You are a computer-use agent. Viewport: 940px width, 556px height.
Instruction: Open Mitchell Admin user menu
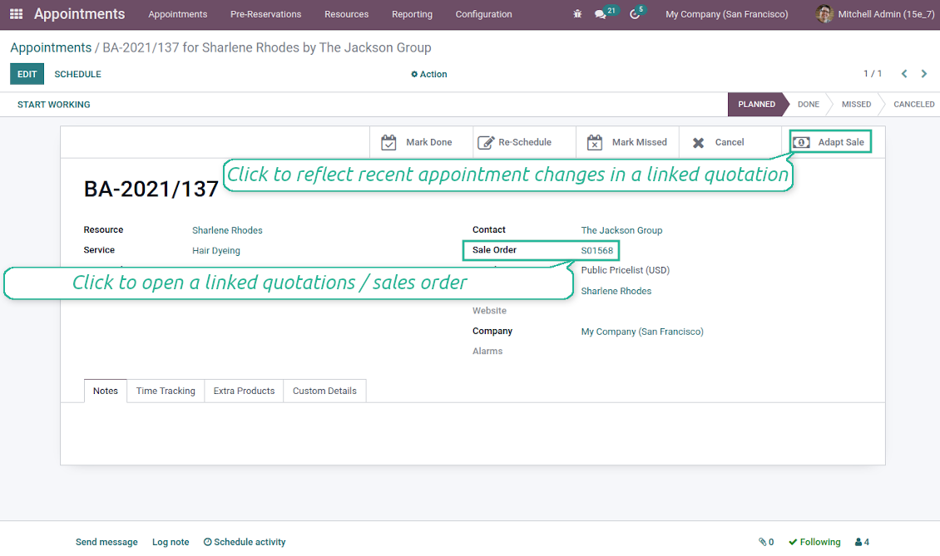(x=874, y=14)
